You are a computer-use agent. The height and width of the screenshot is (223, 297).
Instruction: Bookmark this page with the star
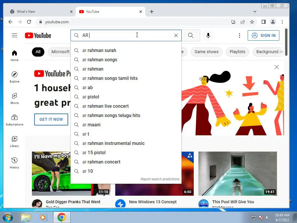click(x=252, y=22)
